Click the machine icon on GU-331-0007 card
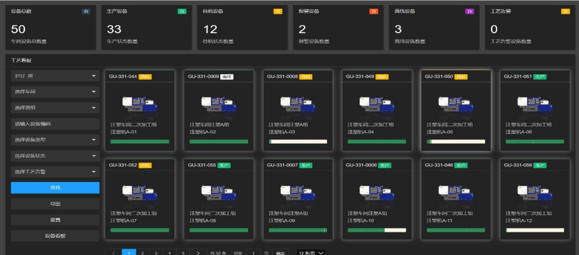The width and height of the screenshot is (579, 255). click(298, 194)
